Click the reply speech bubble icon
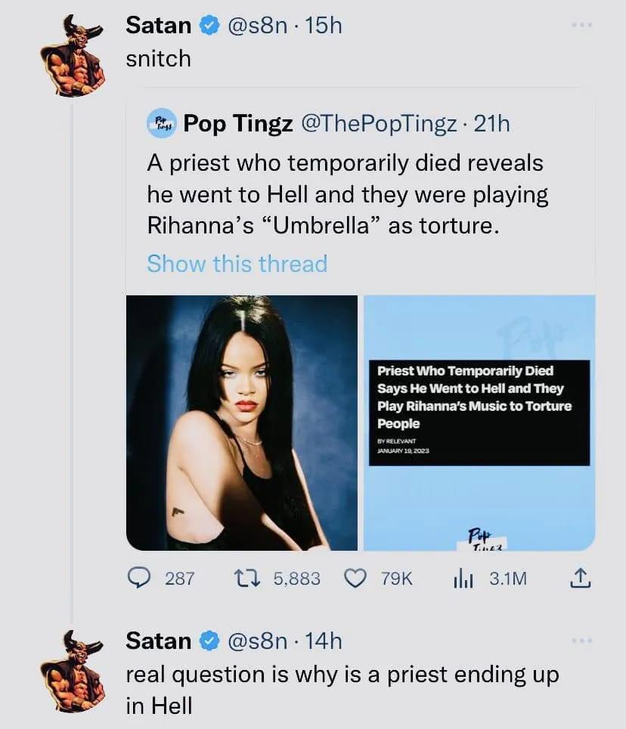Image resolution: width=626 pixels, height=729 pixels. (x=138, y=579)
